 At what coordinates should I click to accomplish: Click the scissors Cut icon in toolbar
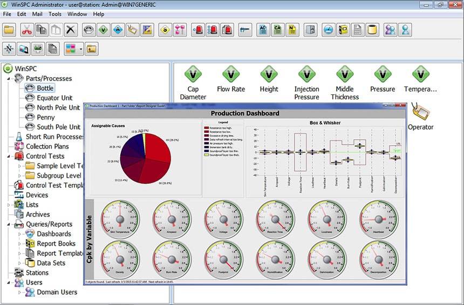[x=26, y=30]
